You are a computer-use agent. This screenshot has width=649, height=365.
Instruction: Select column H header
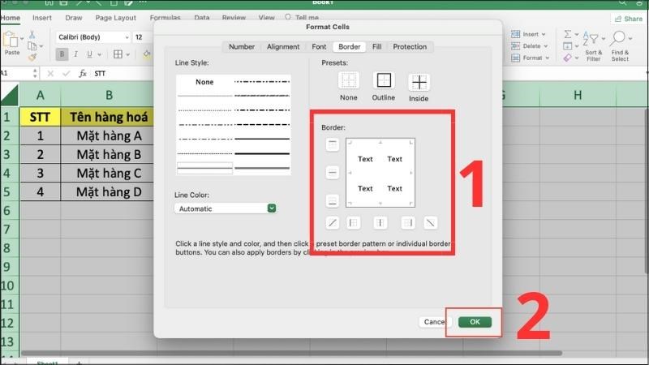[578, 95]
